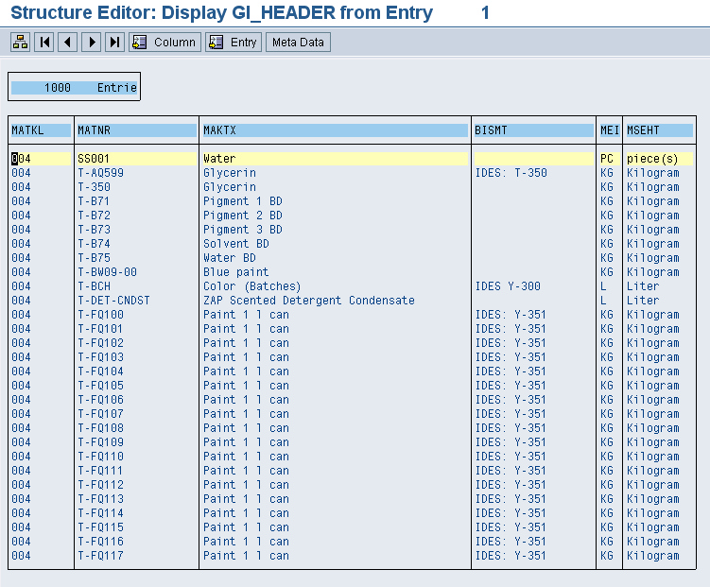Click the 1000 entries count field

74,87
